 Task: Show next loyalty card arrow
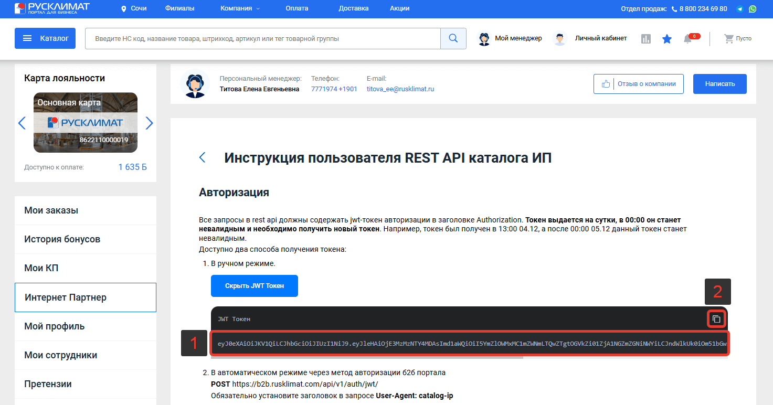[x=149, y=123]
